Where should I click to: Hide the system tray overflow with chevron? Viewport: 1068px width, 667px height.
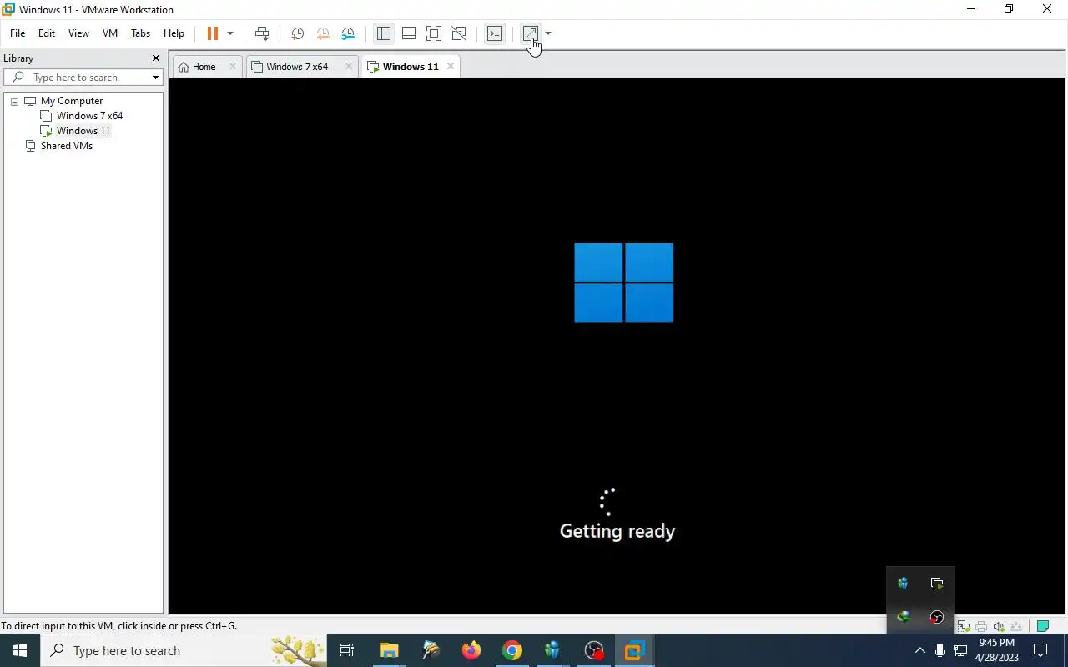tap(920, 650)
